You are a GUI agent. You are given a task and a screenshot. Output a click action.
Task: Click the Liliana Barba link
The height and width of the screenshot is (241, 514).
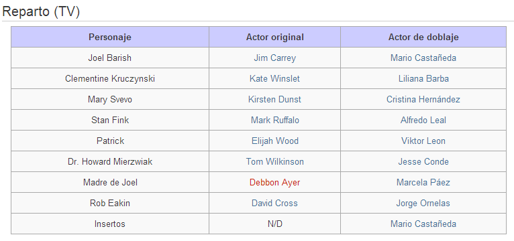(x=423, y=79)
